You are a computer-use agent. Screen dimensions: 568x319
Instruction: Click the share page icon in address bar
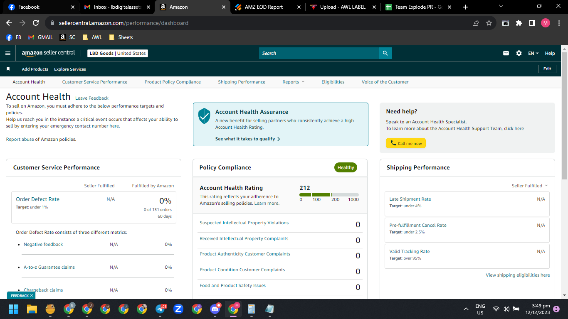[x=476, y=23]
